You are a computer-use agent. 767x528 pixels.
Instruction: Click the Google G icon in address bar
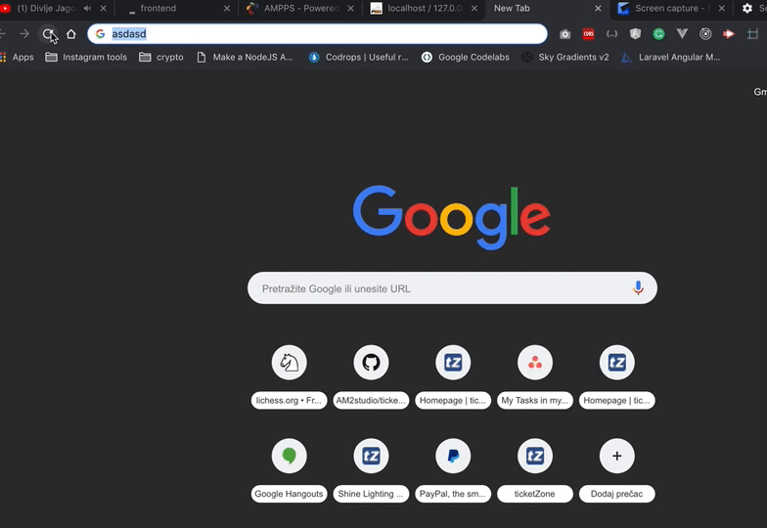click(x=100, y=33)
